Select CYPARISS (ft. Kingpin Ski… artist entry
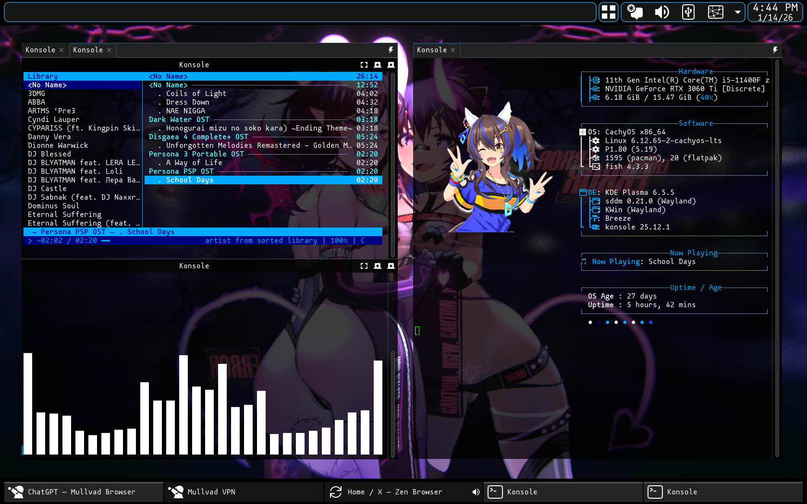807x504 pixels. tap(84, 128)
